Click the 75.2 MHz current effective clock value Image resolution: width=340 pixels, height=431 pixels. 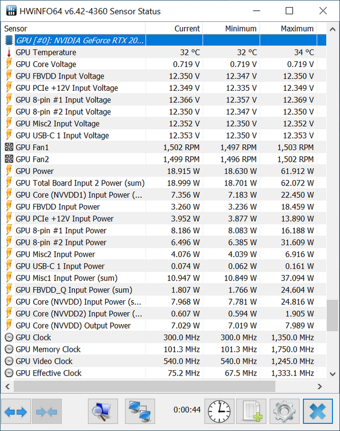coord(184,373)
